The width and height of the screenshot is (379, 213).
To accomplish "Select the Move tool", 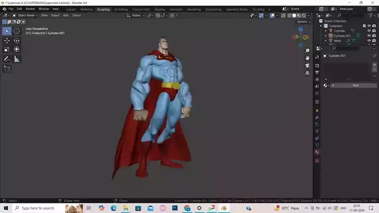I will pos(7,40).
